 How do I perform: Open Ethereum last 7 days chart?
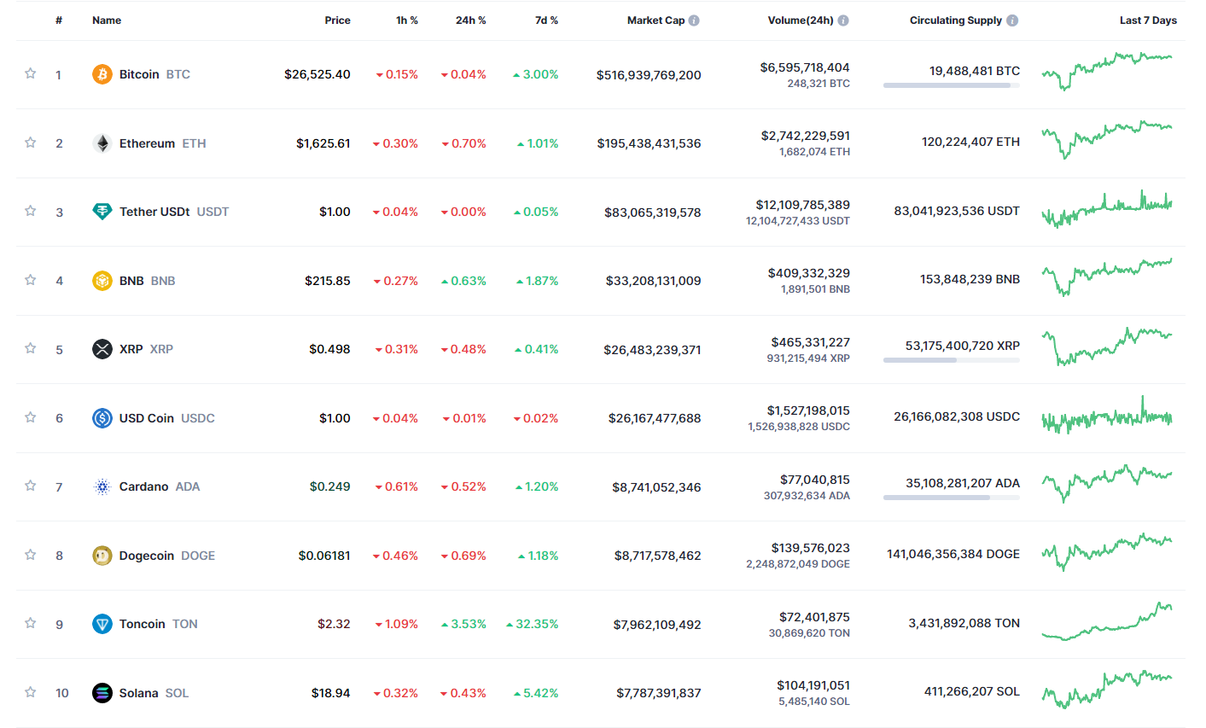coord(1107,140)
